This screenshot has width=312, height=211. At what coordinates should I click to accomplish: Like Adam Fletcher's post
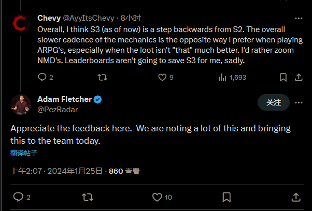158,197
